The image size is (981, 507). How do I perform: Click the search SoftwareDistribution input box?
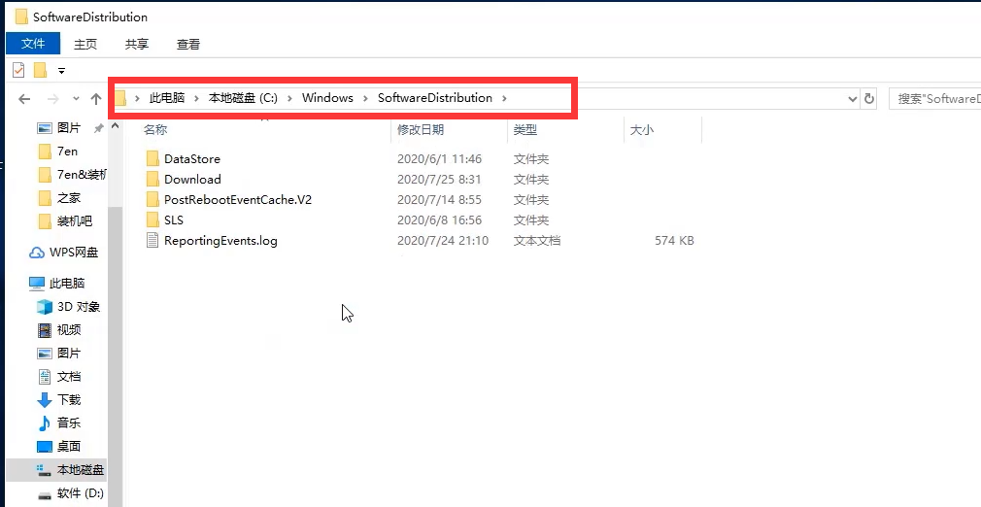click(x=932, y=98)
